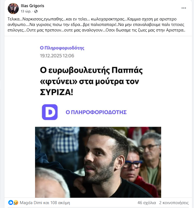The height and width of the screenshot is (208, 194).
Task: Open the article photo of bearded man
Action: click(98, 162)
